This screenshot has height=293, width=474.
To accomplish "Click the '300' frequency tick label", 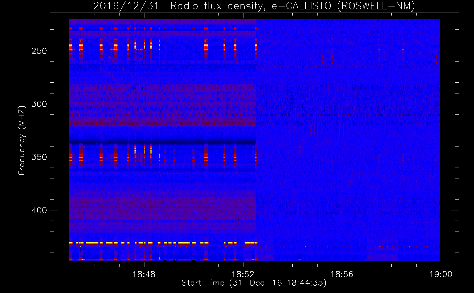I will tap(39, 104).
